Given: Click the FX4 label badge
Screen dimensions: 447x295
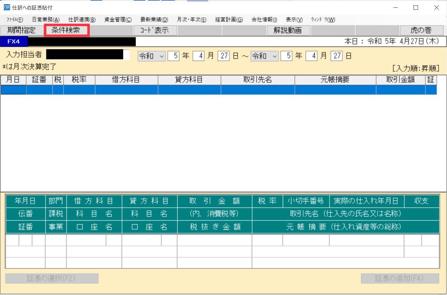Looking at the screenshot, I should [14, 42].
